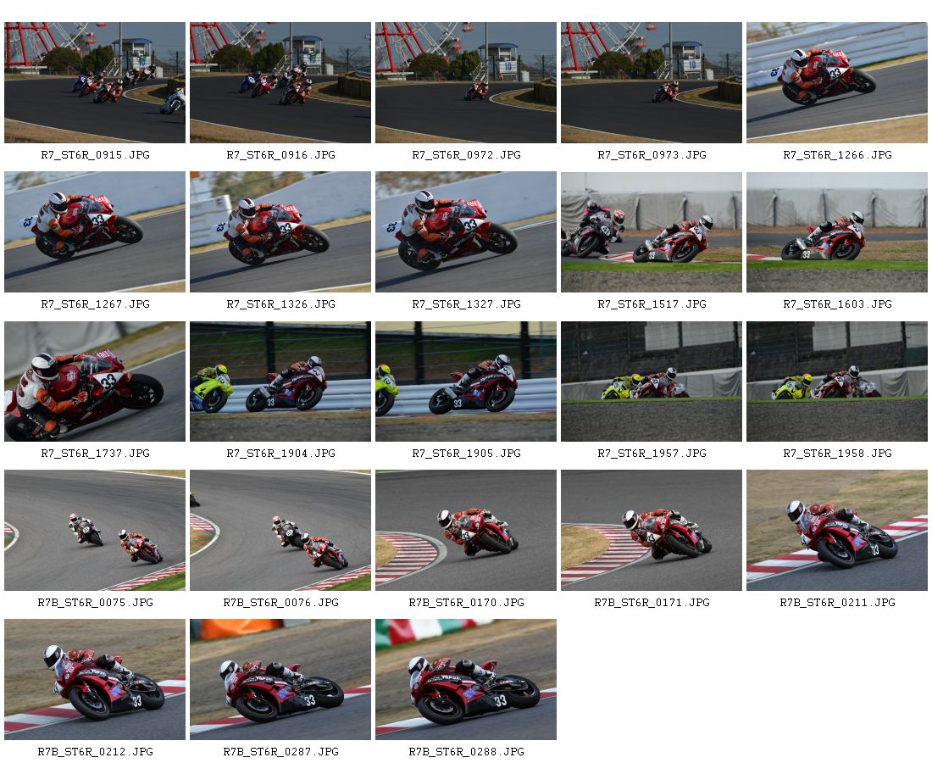Click thumbnail R7_ST6R_0973.JPG

point(651,83)
